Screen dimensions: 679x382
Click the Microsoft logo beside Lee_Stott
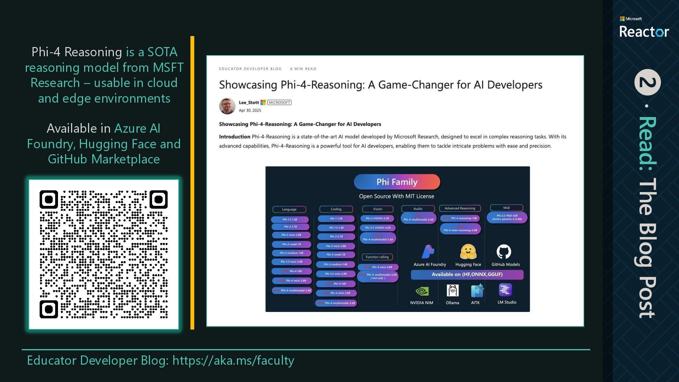coord(263,103)
